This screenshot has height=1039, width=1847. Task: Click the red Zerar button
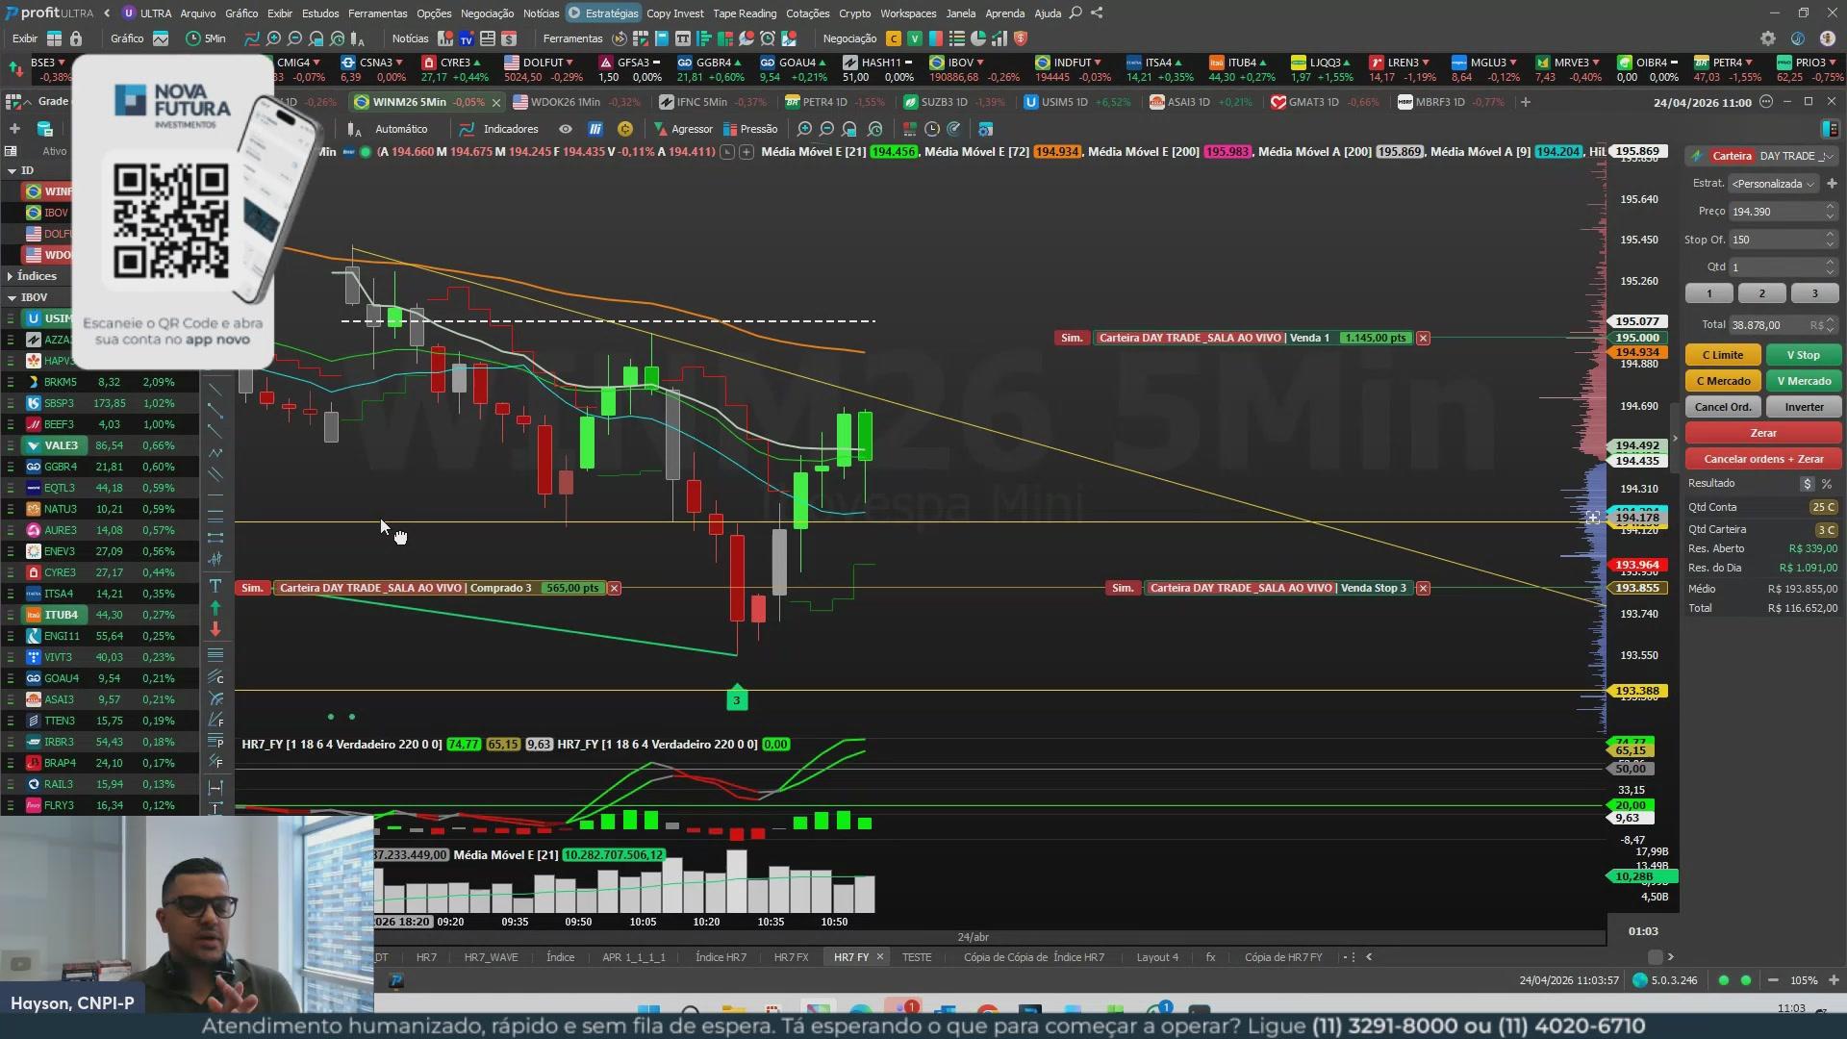pos(1762,433)
